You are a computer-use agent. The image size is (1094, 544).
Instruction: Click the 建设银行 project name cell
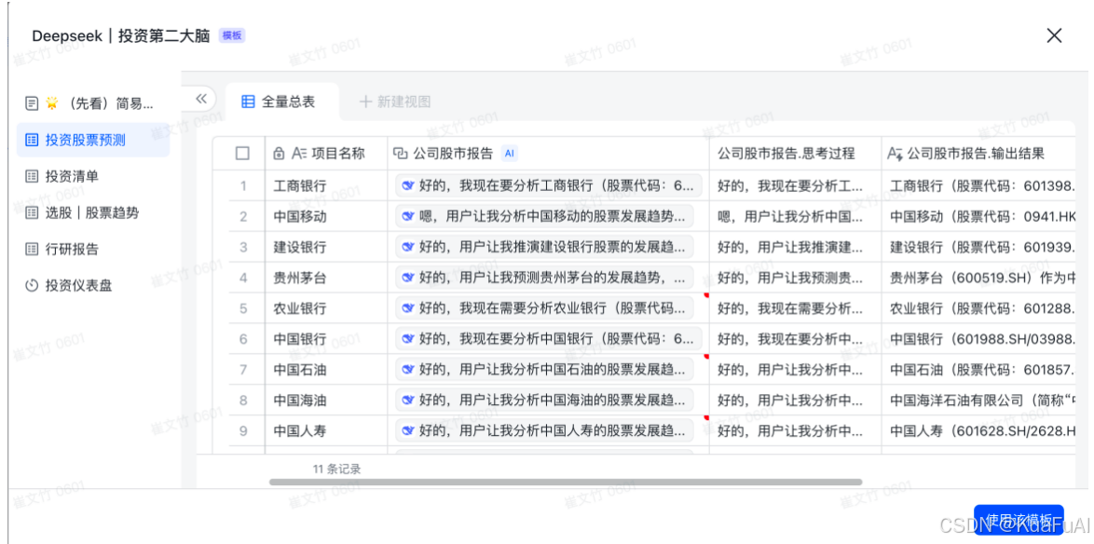coord(326,247)
